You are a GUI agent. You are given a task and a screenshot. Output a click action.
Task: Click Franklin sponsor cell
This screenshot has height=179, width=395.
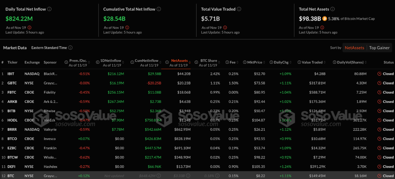coord(50,148)
